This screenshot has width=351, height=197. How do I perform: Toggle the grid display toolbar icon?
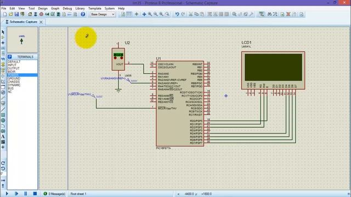(129, 14)
